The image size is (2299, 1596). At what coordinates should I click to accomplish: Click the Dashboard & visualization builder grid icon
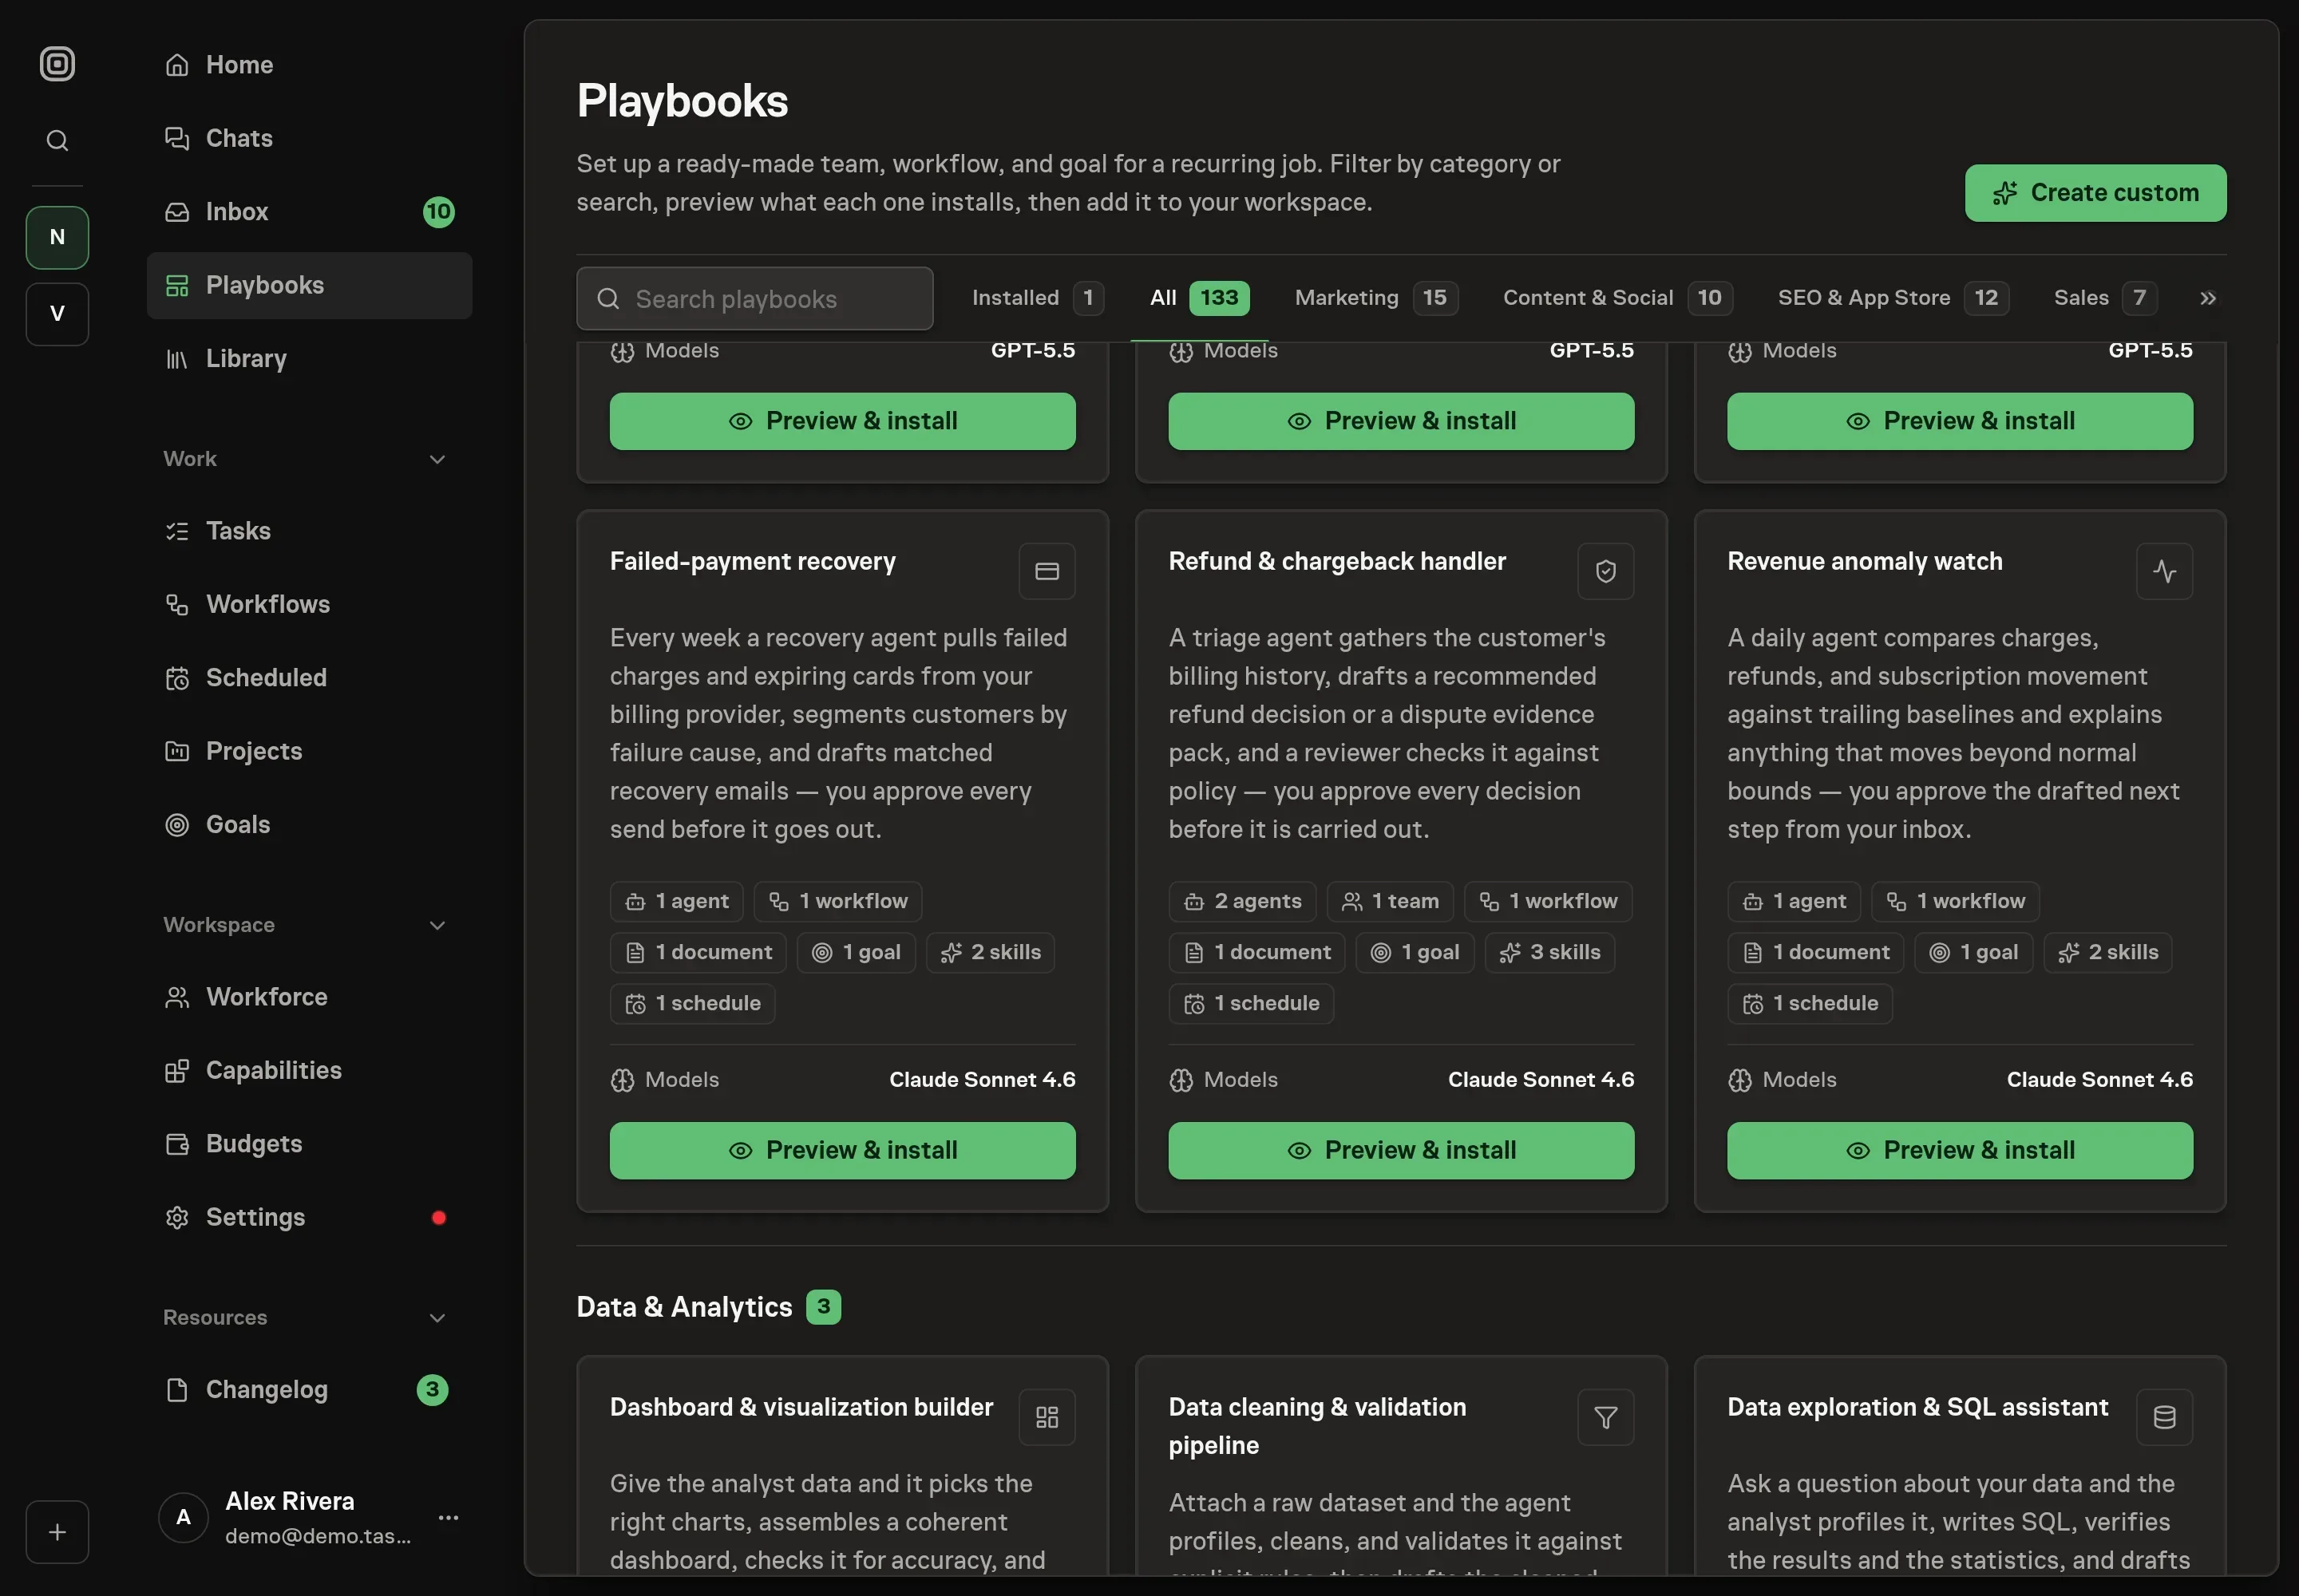click(1047, 1417)
